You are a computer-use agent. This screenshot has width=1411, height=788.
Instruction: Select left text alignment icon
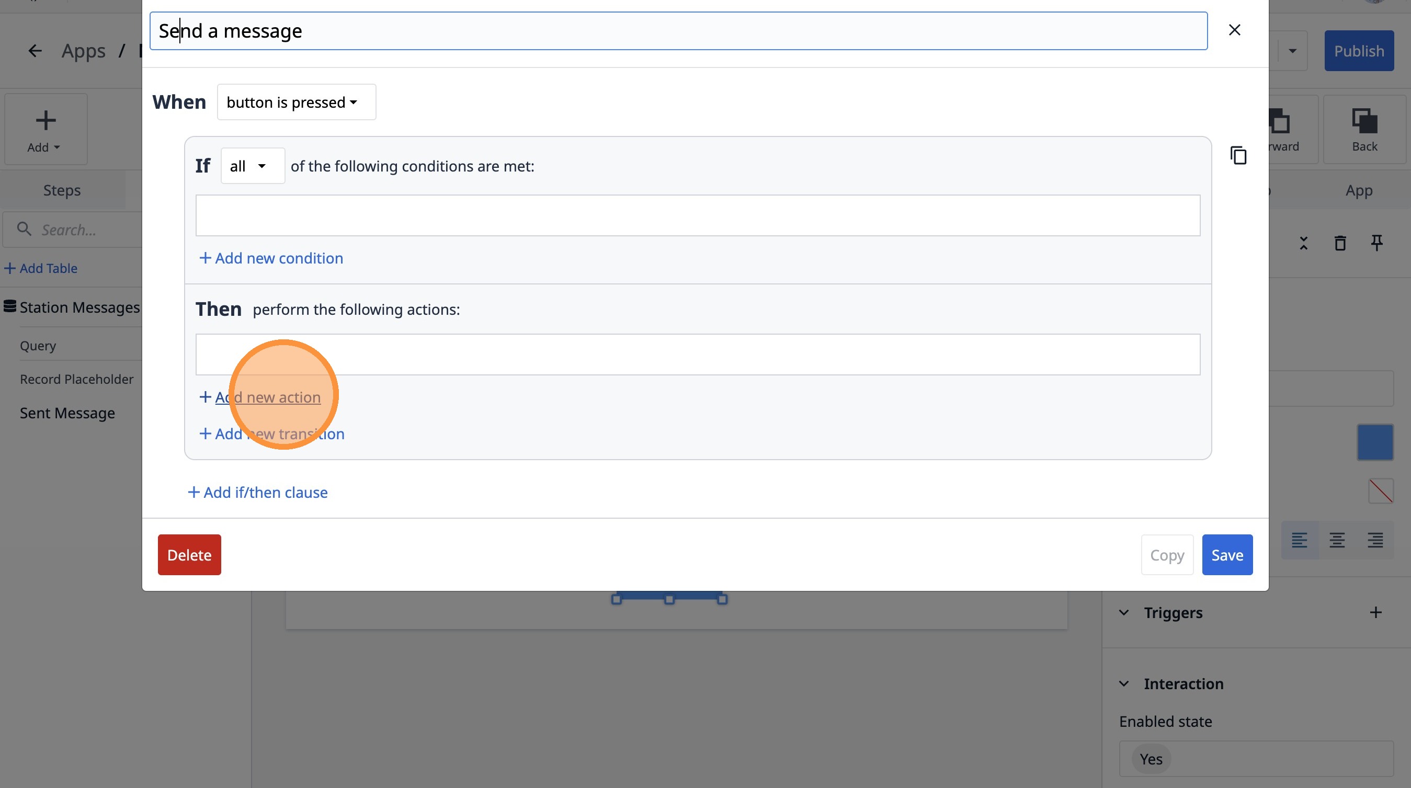(1299, 540)
